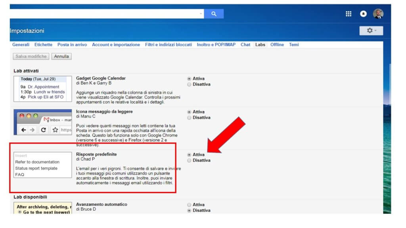Screen dimensions: 406x228
Task: Switch to the Offline tab
Action: coord(277,44)
